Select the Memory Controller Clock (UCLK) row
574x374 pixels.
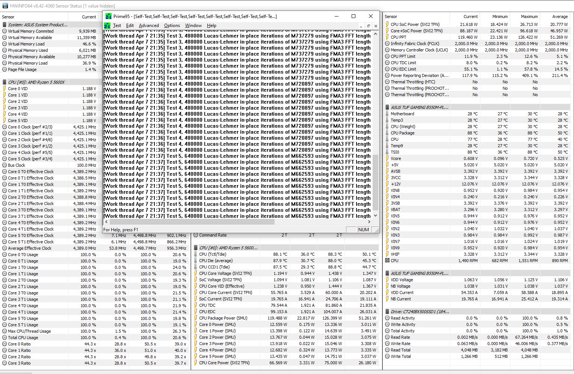tap(477, 50)
